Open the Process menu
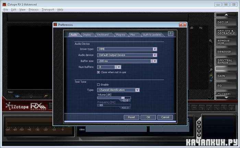This screenshot has width=240, height=148. [x=34, y=10]
